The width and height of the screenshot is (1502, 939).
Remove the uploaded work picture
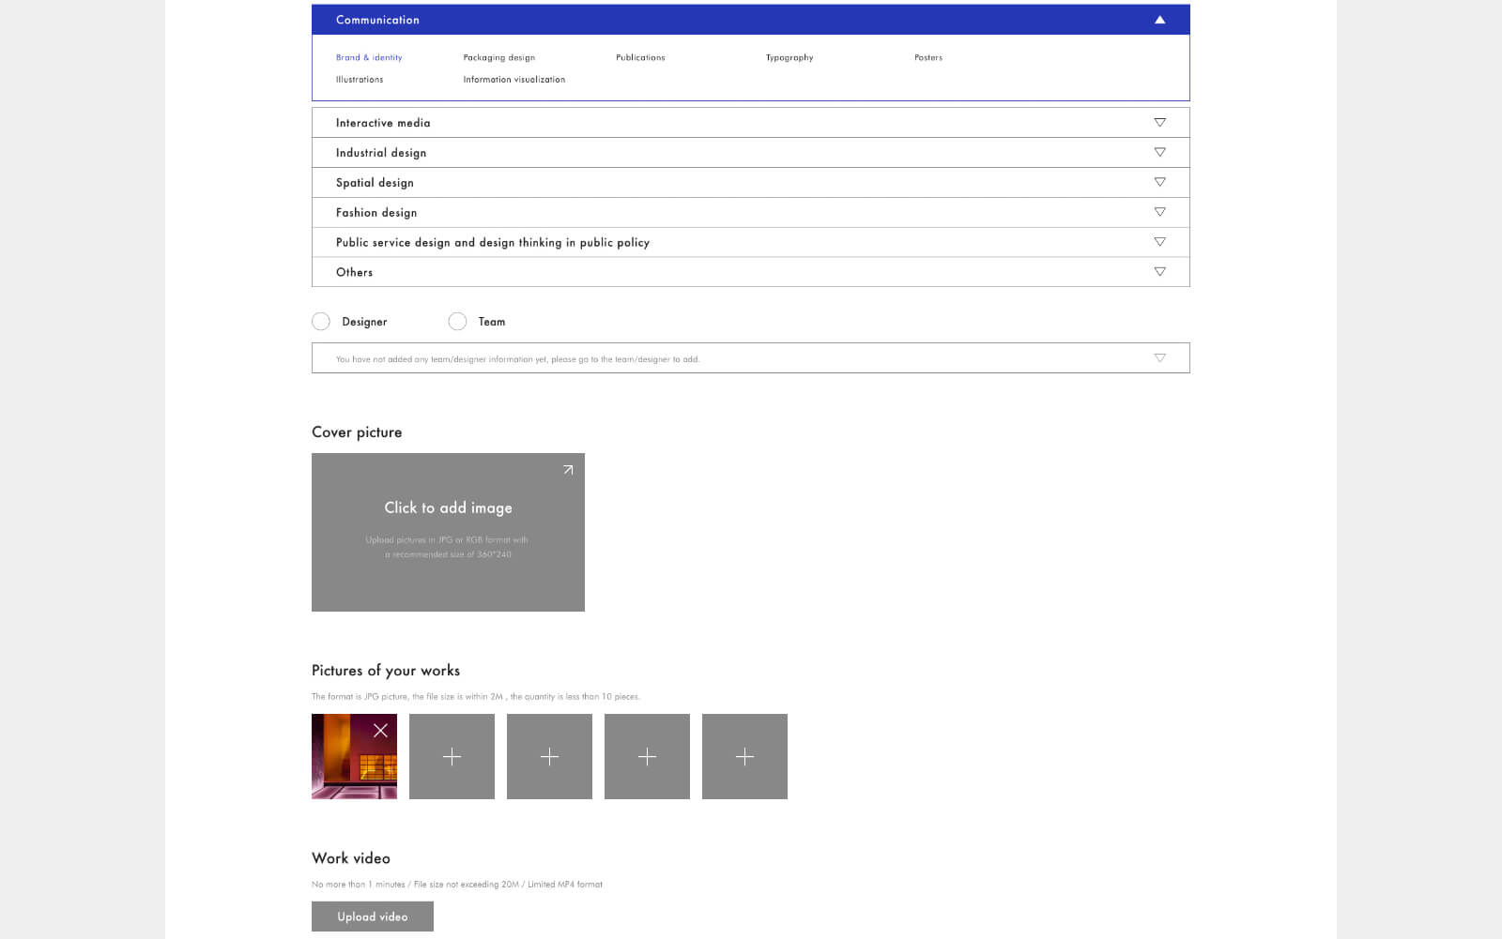coord(380,731)
